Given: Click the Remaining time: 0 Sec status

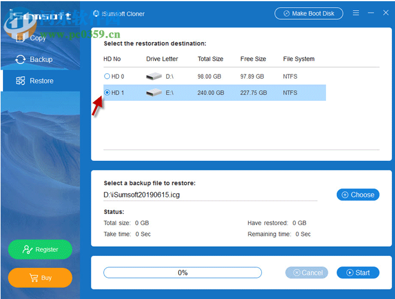Looking at the screenshot, I should [279, 234].
